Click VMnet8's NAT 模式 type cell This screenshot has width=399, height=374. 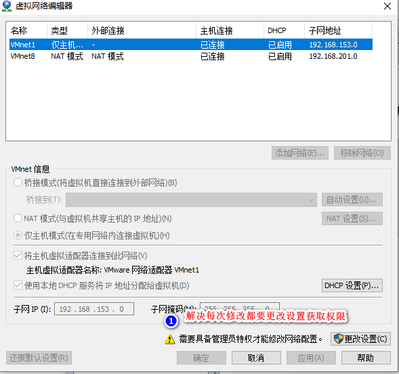pos(67,56)
